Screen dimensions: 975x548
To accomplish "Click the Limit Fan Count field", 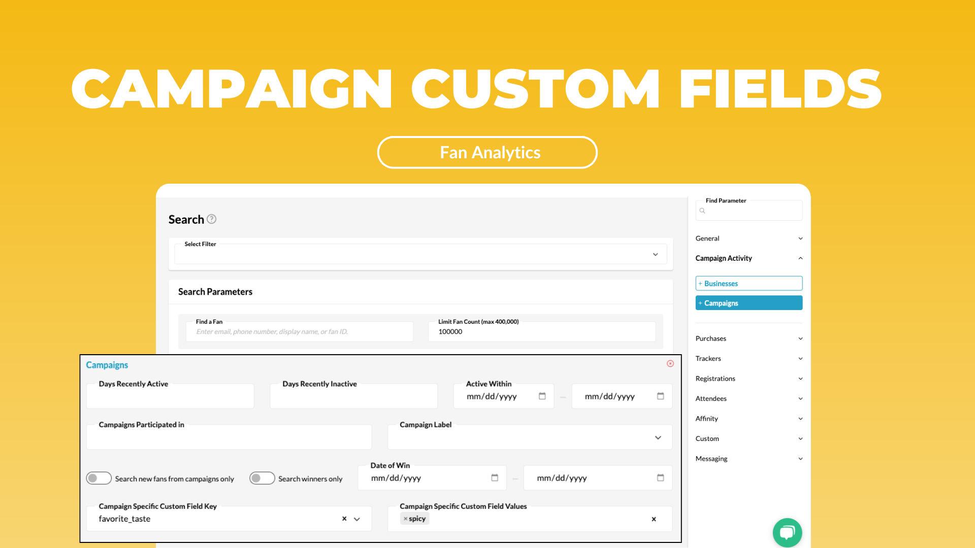I will click(x=542, y=331).
